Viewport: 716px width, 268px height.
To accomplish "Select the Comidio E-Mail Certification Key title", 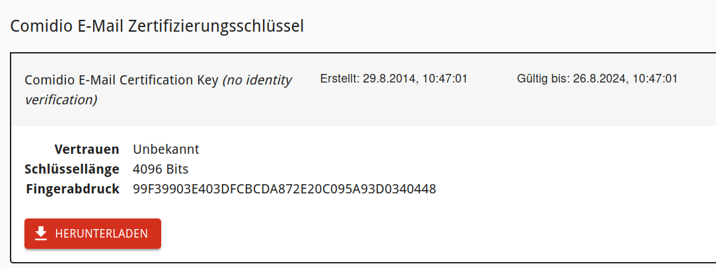I will [122, 81].
